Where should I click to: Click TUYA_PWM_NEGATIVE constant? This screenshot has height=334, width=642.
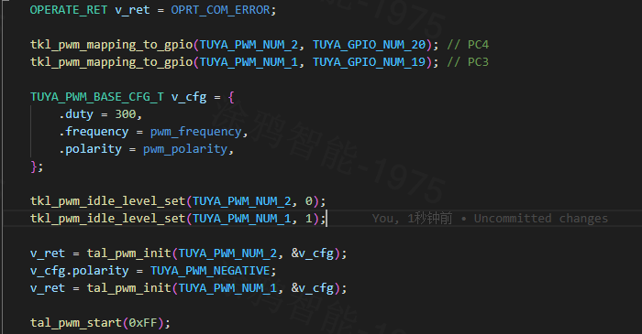210,271
